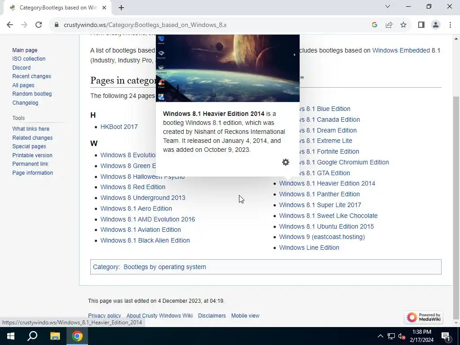460x345 pixels.
Task: Open Windows 8.1 Heavier Edition 2014 link
Action: tap(327, 183)
